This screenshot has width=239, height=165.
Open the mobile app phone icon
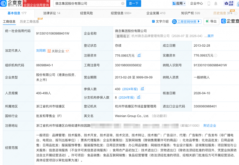[208, 4]
